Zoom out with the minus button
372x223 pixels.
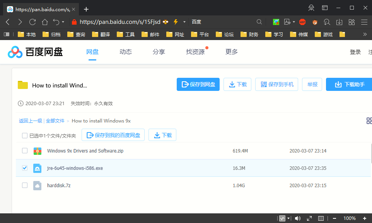point(334,218)
